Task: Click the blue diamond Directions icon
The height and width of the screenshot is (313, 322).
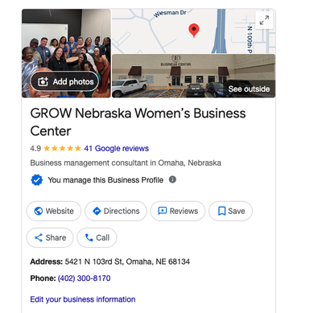Action: coord(97,211)
